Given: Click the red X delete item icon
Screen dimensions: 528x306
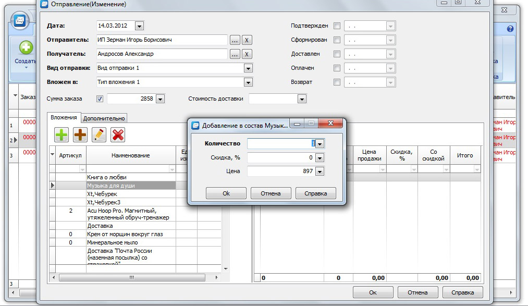Looking at the screenshot, I should click(x=118, y=134).
